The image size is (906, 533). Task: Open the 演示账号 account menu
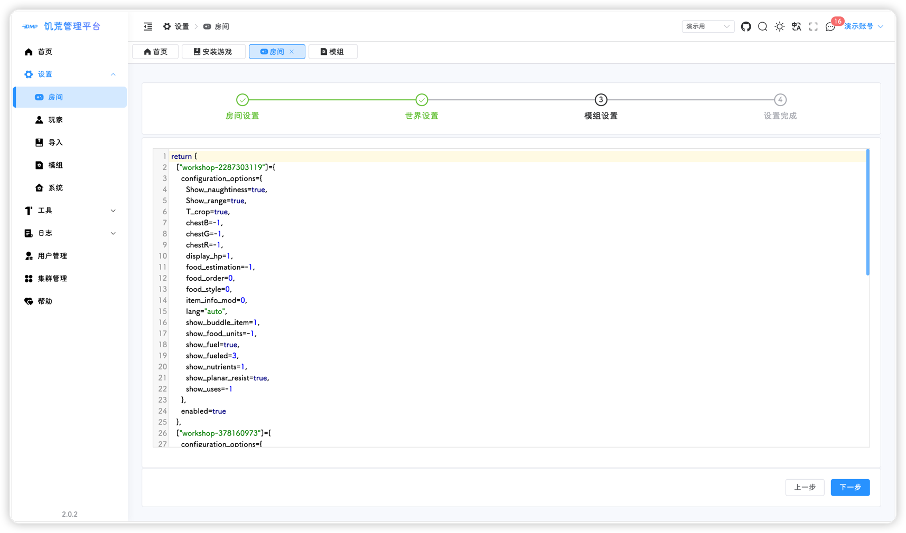(863, 26)
